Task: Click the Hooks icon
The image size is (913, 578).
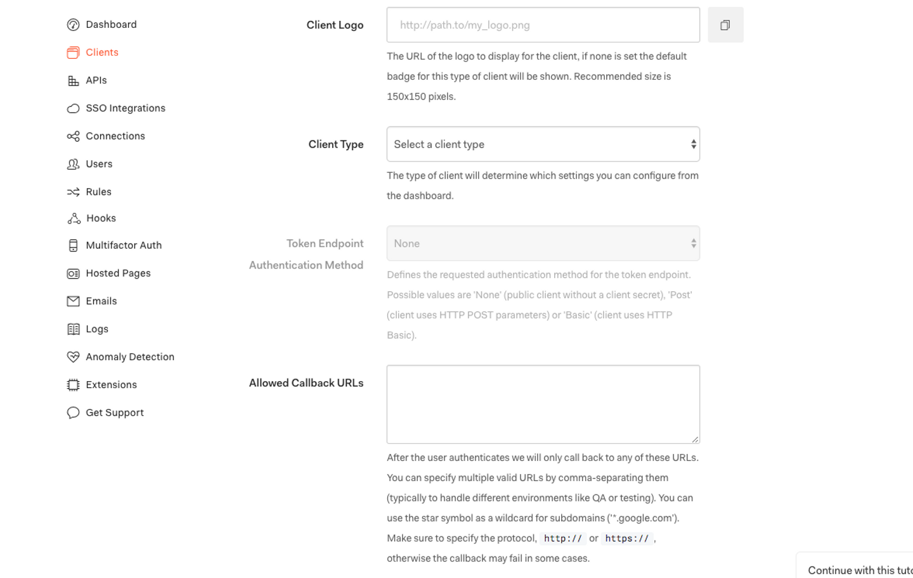Action: tap(74, 218)
